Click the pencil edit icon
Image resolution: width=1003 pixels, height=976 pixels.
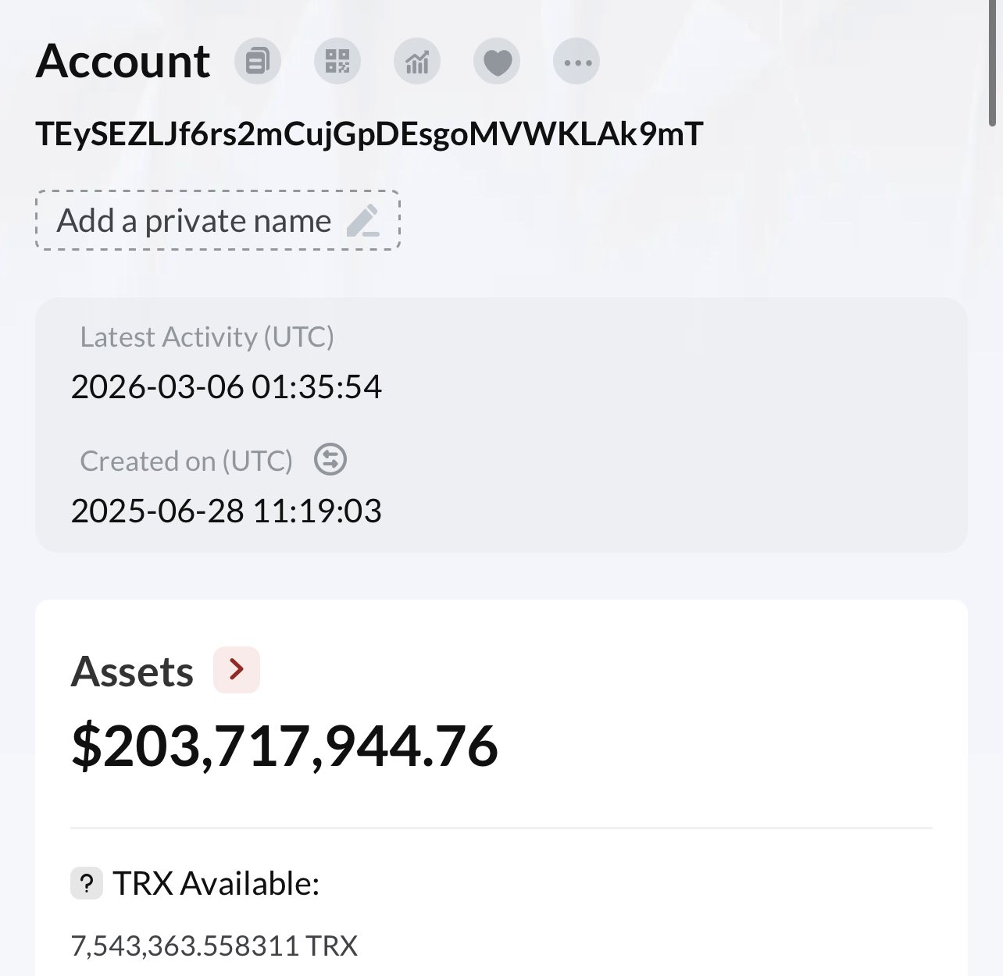363,221
